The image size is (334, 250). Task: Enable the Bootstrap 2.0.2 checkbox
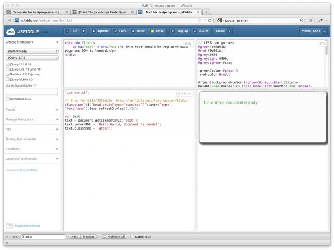(x=7, y=74)
